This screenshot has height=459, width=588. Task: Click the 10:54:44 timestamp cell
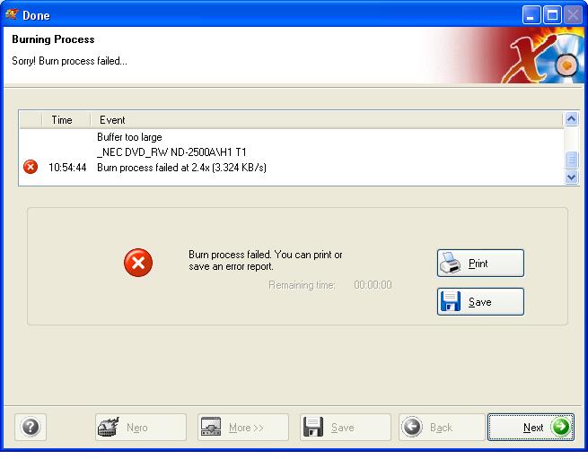tap(67, 168)
